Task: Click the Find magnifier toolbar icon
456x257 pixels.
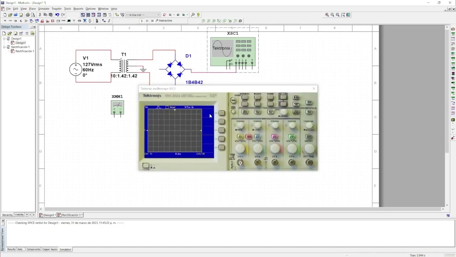Action: pos(193,15)
